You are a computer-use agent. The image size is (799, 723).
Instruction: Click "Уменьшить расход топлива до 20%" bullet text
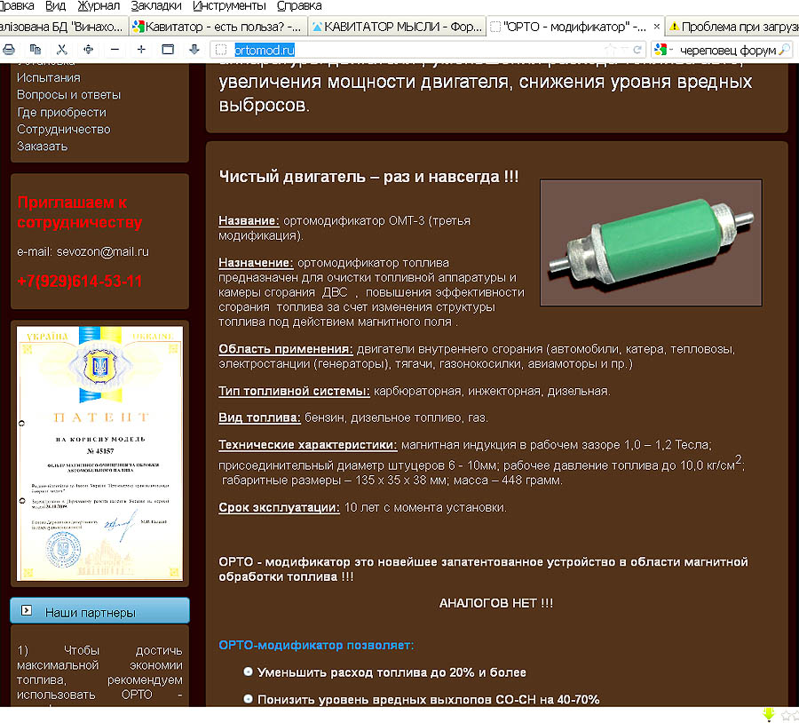click(x=392, y=672)
